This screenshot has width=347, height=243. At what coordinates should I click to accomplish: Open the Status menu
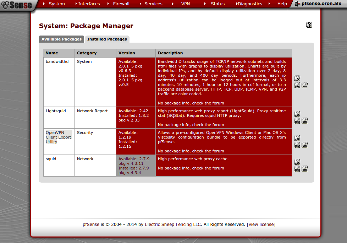tap(218, 4)
